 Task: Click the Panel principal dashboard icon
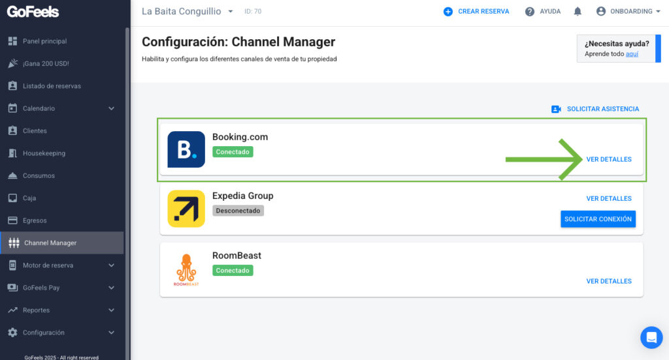(13, 41)
